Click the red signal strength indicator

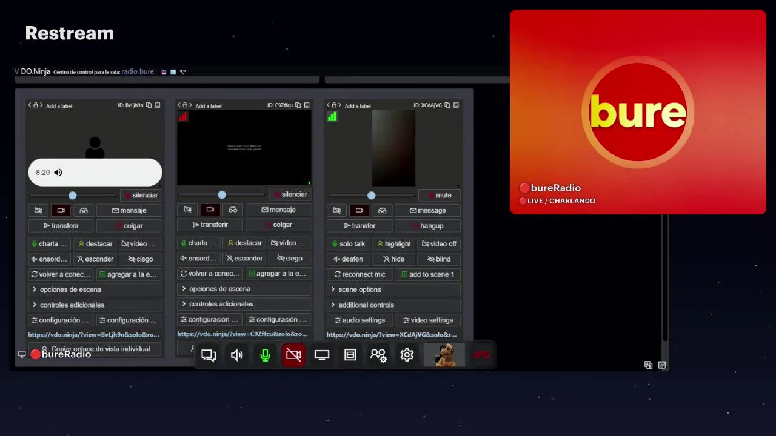click(x=182, y=116)
